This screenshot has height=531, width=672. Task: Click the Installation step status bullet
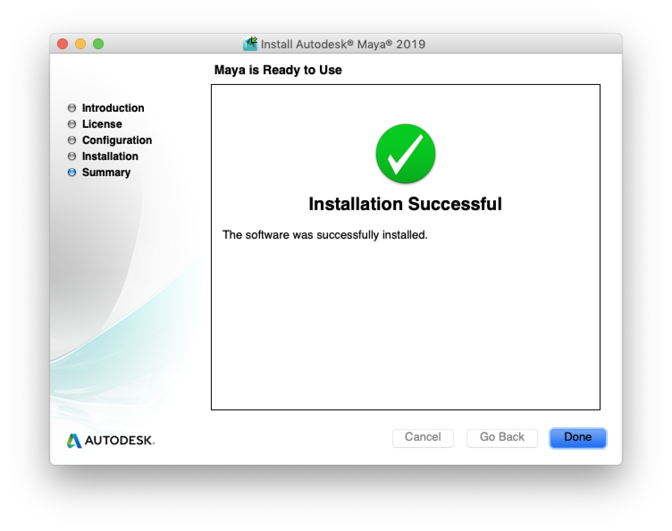pyautogui.click(x=72, y=156)
